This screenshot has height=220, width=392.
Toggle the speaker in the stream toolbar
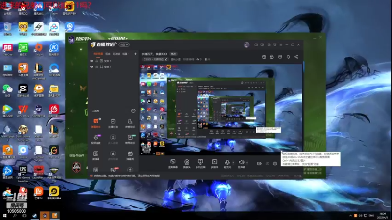(241, 164)
